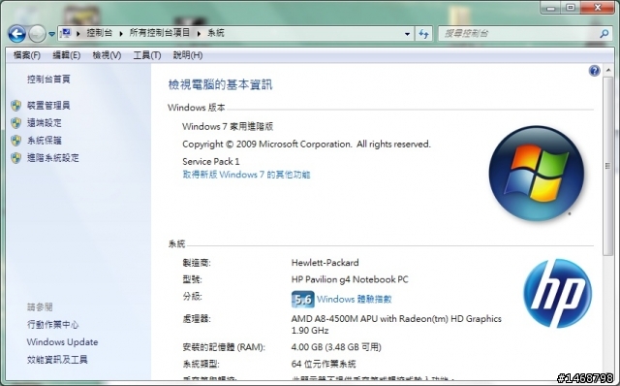Image resolution: width=620 pixels, height=386 pixels.
Task: Click the HP logo image
Action: pyautogui.click(x=557, y=293)
